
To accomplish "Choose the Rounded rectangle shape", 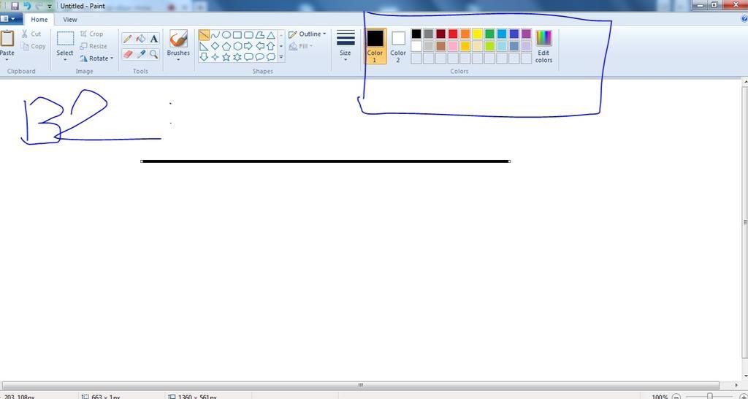I will [x=248, y=35].
